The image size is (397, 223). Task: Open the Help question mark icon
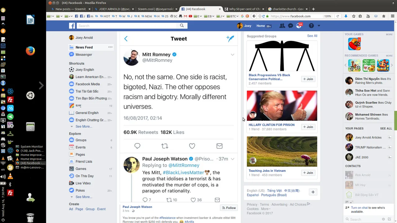(x=311, y=26)
